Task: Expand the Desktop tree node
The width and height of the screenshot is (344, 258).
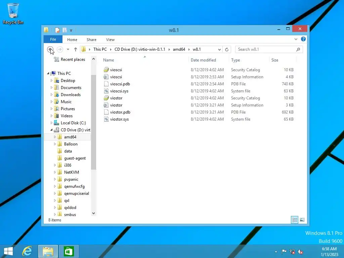Action: click(51, 81)
